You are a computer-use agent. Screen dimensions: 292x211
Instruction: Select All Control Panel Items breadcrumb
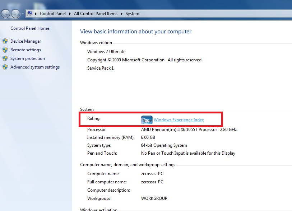[x=96, y=14]
